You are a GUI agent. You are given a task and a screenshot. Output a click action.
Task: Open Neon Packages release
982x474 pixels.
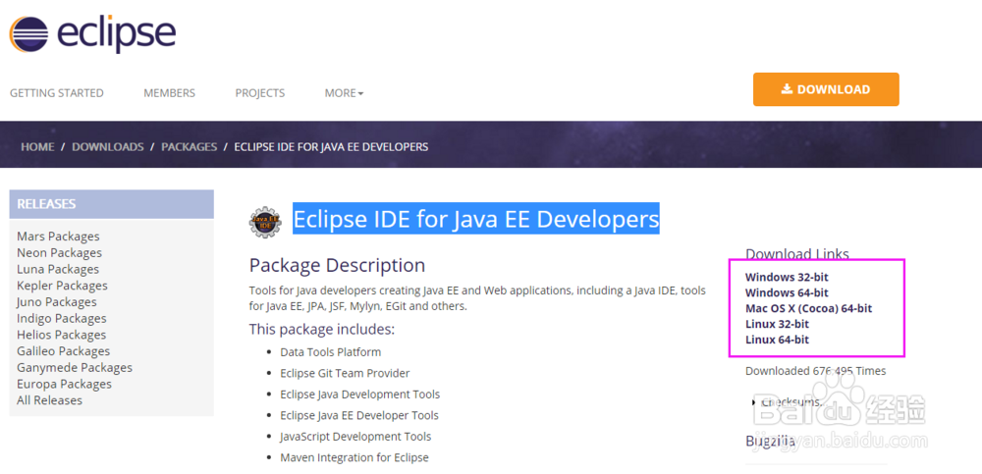60,252
